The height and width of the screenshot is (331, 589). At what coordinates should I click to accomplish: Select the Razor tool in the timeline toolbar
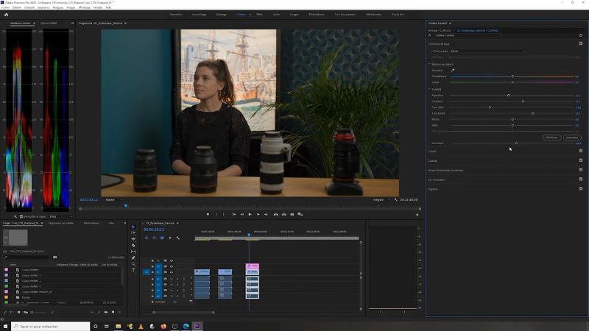pyautogui.click(x=133, y=245)
